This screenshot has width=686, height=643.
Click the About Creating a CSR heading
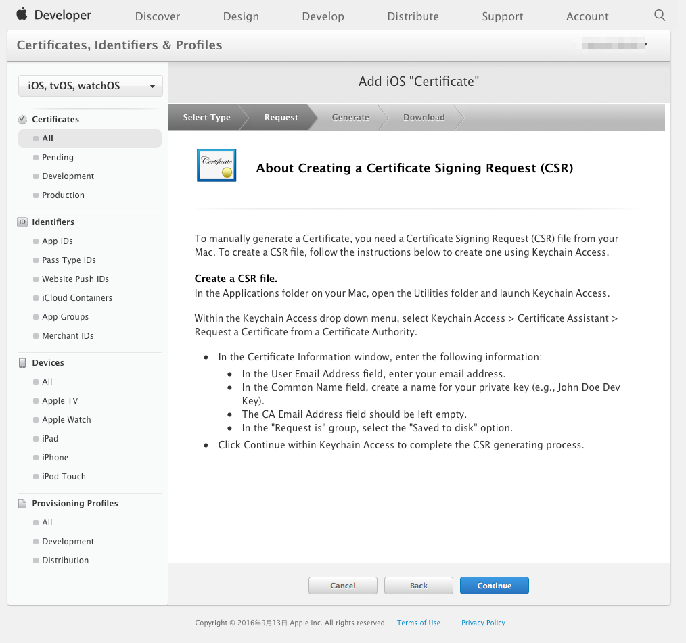[x=414, y=168]
